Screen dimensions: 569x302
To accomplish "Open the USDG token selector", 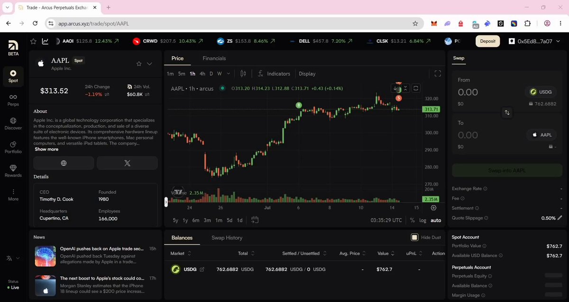I will (541, 92).
